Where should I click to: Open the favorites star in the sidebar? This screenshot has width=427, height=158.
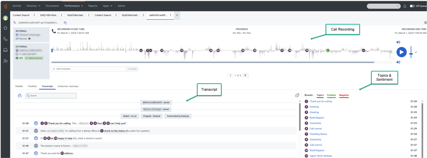(5, 28)
